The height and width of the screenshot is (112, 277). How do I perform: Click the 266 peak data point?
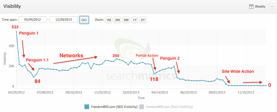[x=117, y=59]
